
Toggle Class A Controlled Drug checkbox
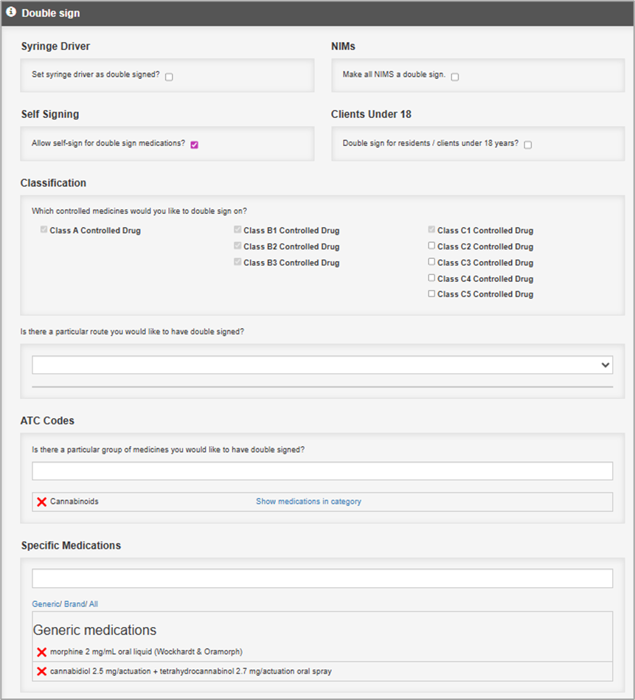(44, 230)
